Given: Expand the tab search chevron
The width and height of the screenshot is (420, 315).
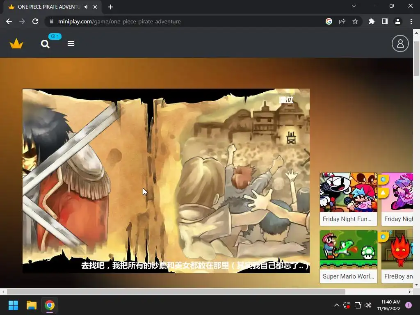Looking at the screenshot, I should [x=354, y=6].
